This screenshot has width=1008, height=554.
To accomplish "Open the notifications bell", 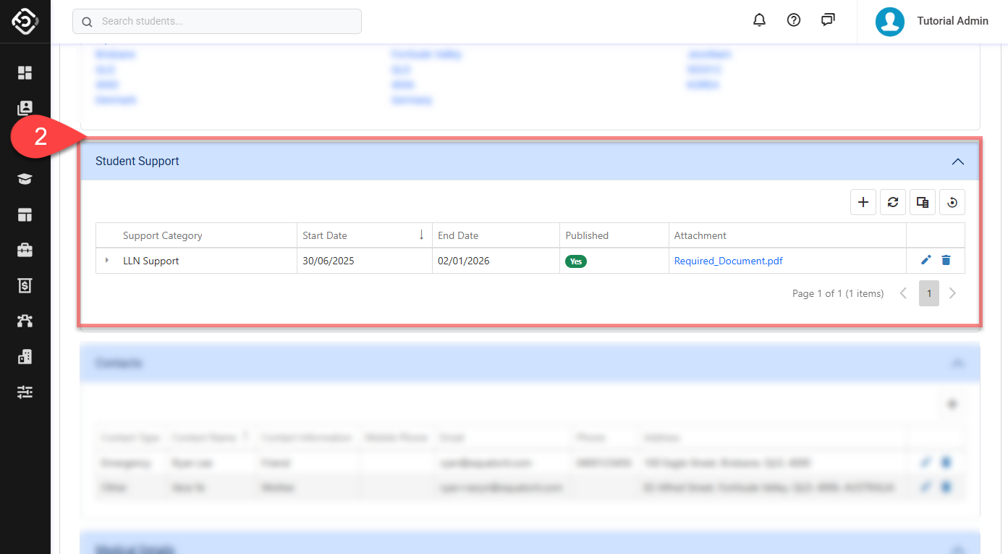I will (759, 21).
